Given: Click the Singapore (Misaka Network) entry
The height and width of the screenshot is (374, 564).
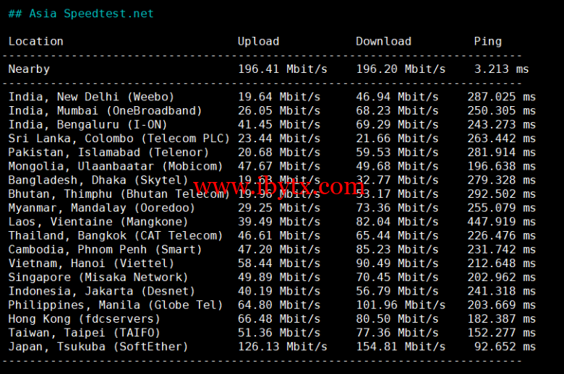Looking at the screenshot, I should click(98, 277).
